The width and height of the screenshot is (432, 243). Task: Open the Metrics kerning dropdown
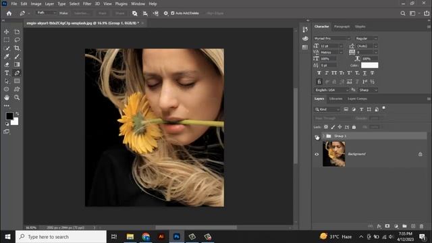331,53
